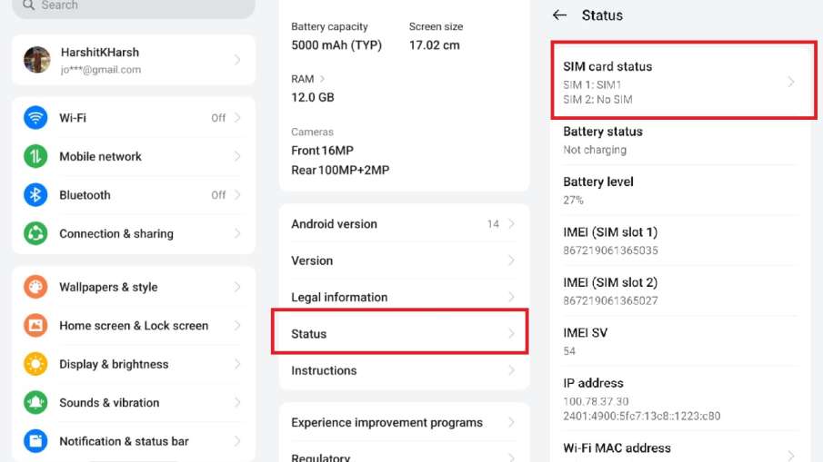Tap the Wi-Fi settings icon
823x462 pixels.
[x=35, y=118]
